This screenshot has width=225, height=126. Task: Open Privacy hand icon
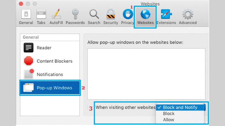click(128, 15)
